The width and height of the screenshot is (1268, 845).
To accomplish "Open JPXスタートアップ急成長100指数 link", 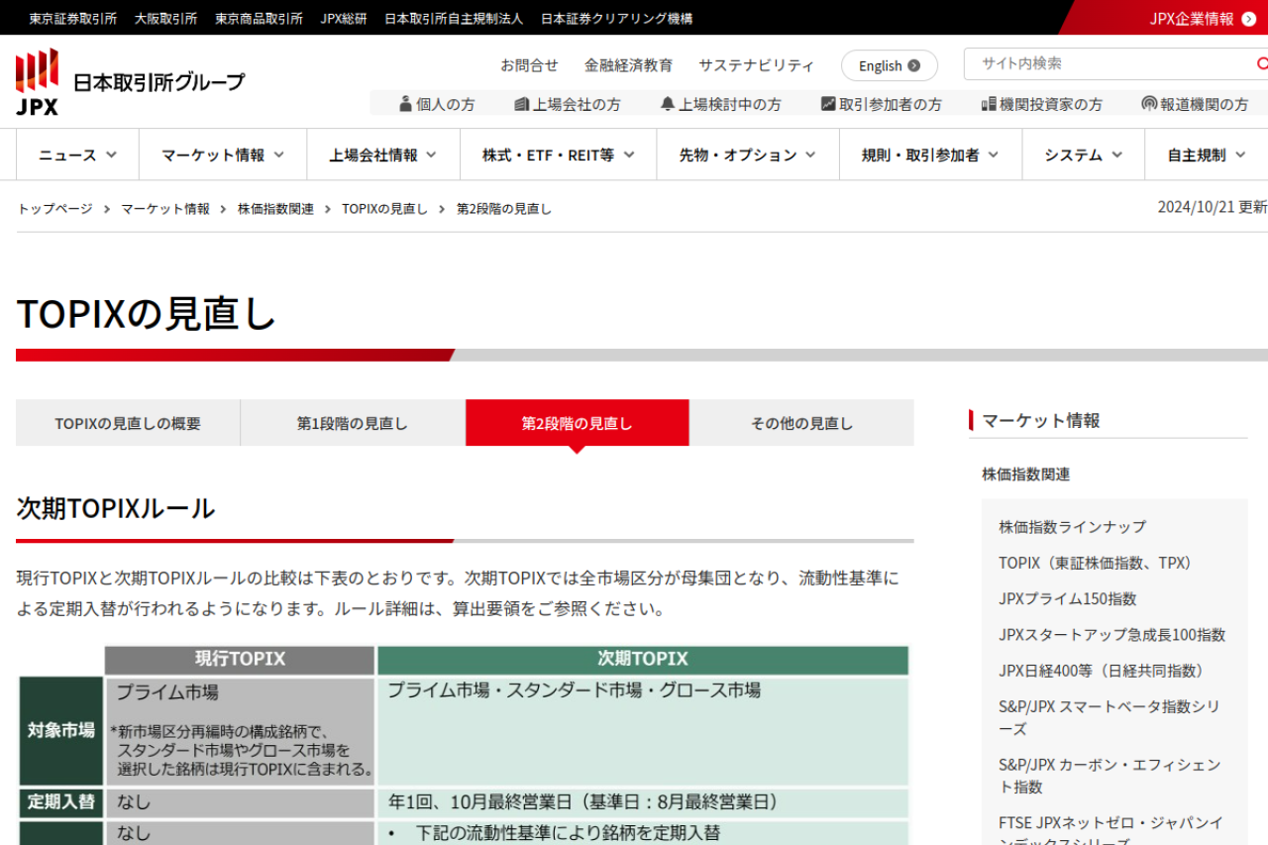I will click(x=1112, y=634).
